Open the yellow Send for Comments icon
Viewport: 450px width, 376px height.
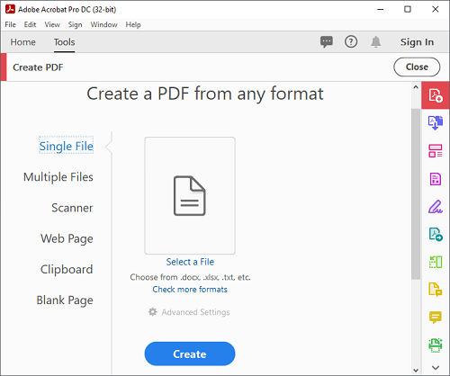[x=436, y=290]
